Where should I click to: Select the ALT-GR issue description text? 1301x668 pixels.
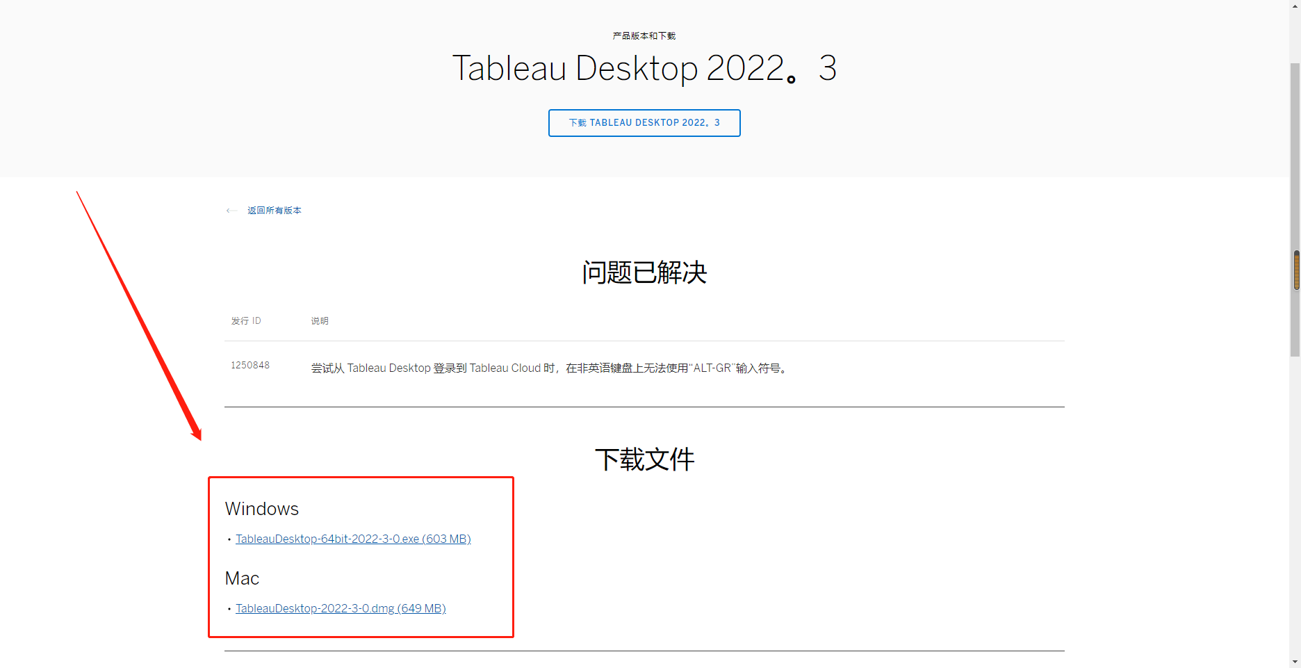tap(550, 368)
